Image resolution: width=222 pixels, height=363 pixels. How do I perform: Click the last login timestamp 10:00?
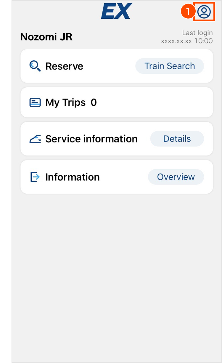click(203, 41)
